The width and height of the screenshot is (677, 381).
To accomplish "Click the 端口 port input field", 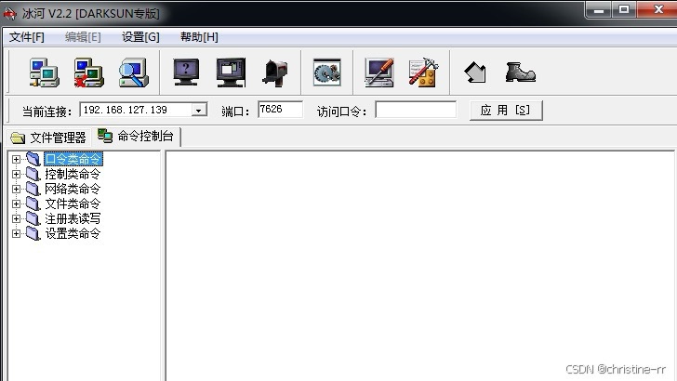I will (280, 109).
